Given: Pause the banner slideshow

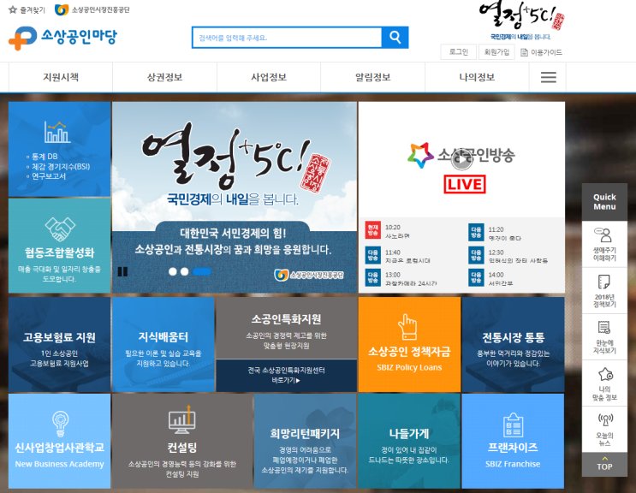Looking at the screenshot, I should point(122,271).
